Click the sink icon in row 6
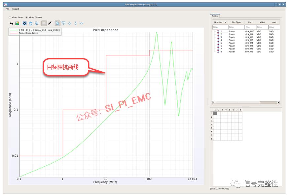The height and width of the screenshot is (196, 287). [x=218, y=46]
